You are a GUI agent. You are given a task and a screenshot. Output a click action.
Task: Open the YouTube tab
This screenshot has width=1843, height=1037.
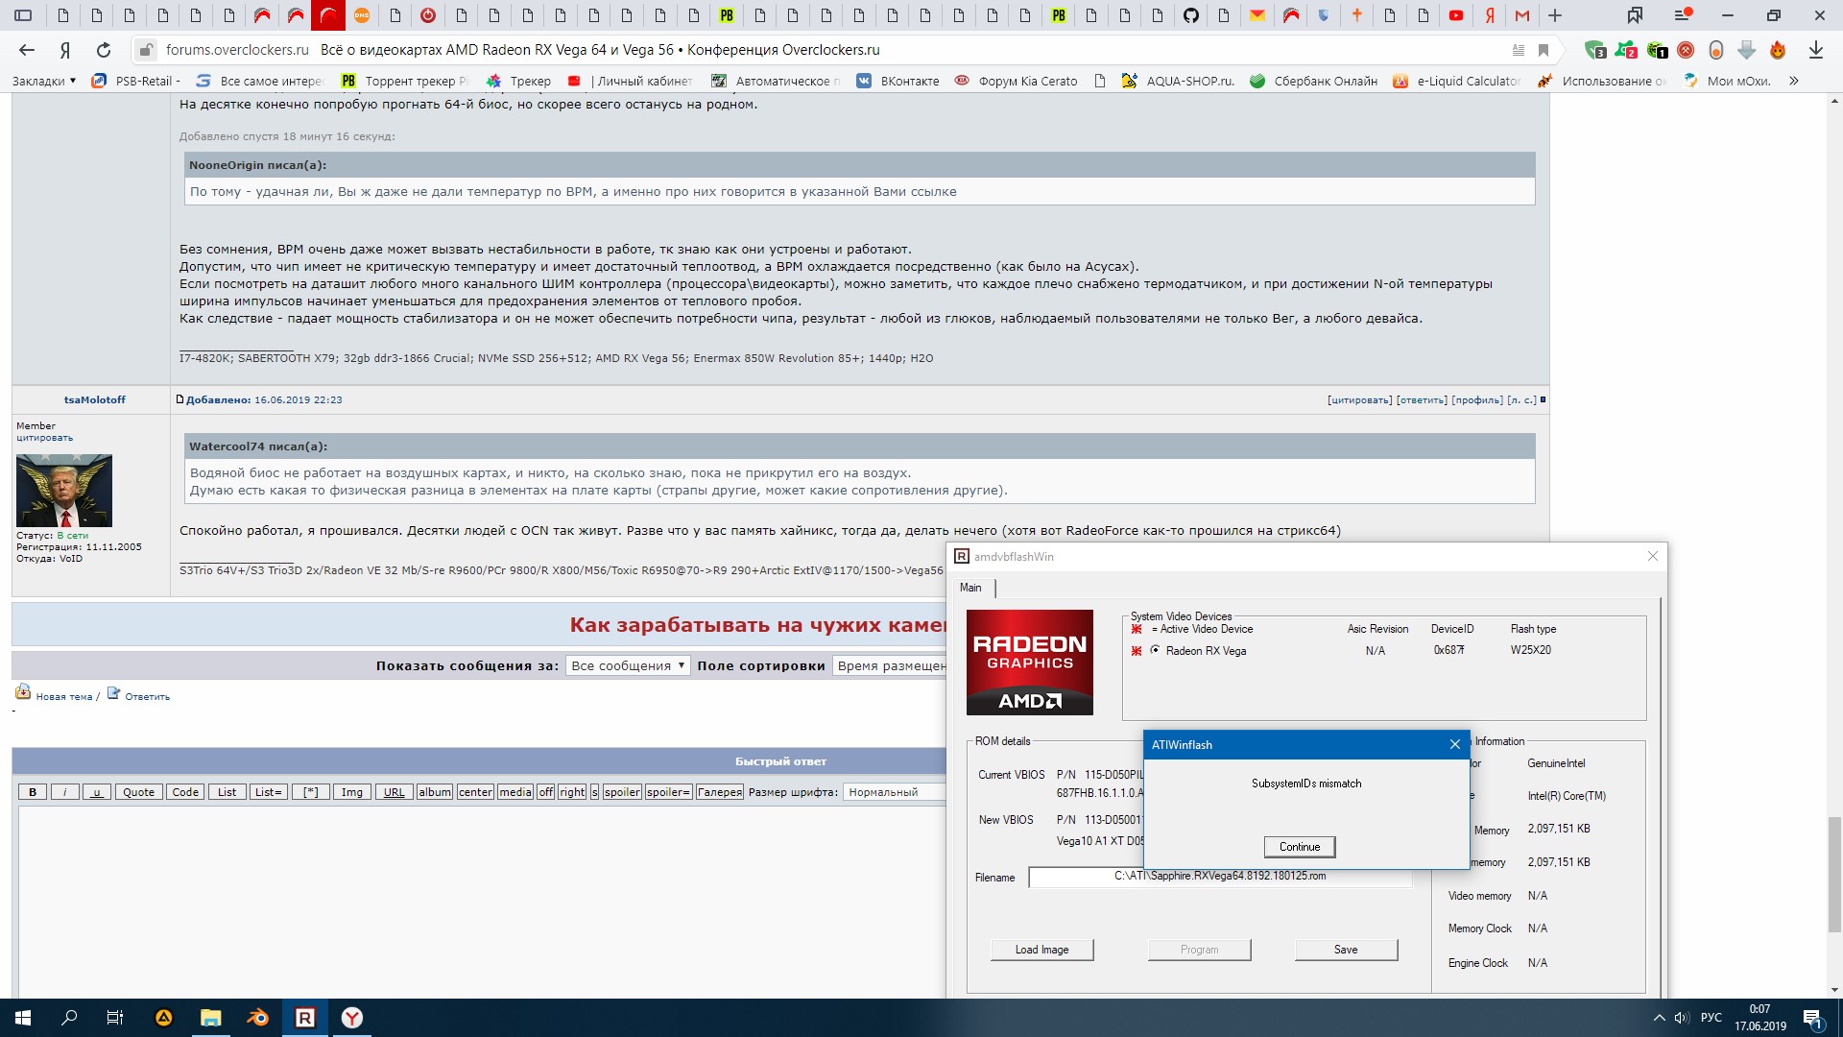pyautogui.click(x=1456, y=15)
